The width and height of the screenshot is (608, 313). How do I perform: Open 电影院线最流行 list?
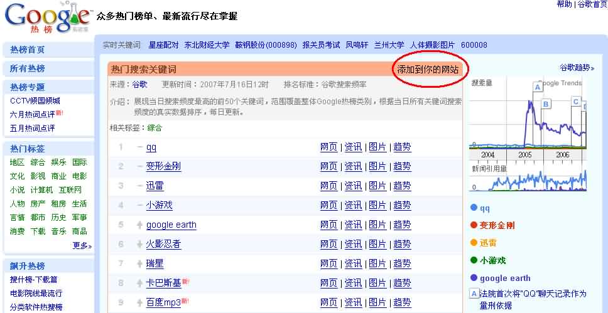click(36, 294)
